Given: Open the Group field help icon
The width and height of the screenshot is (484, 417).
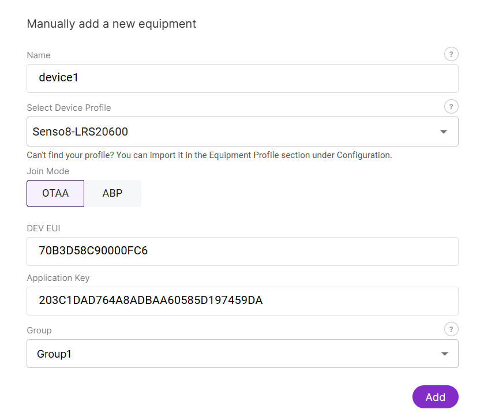Looking at the screenshot, I should pyautogui.click(x=451, y=329).
